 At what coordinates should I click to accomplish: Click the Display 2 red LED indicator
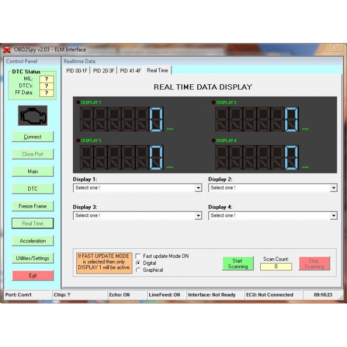pos(213,102)
